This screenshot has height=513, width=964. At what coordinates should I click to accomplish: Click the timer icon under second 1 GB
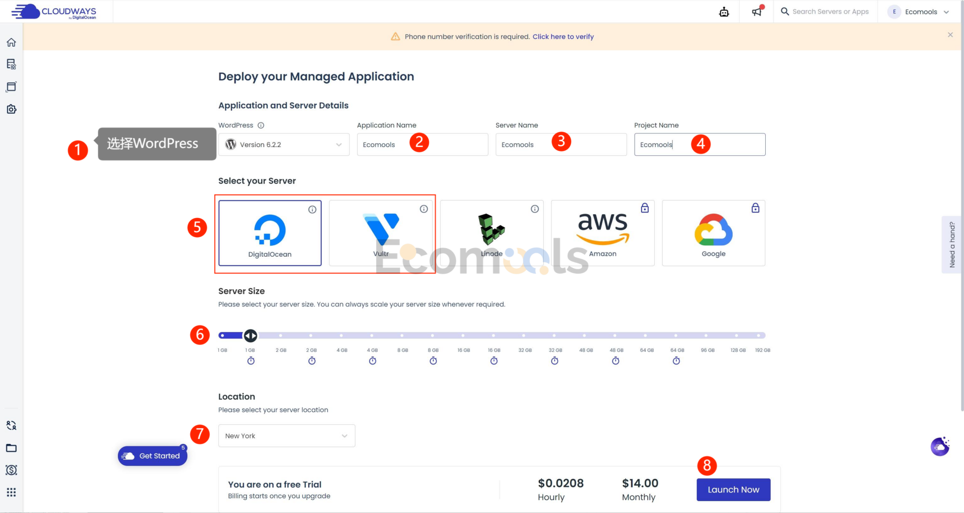251,361
